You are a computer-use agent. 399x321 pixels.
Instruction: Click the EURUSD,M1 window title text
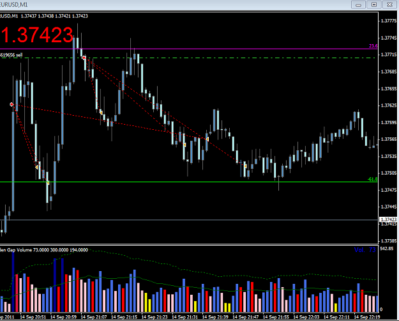tap(14, 4)
